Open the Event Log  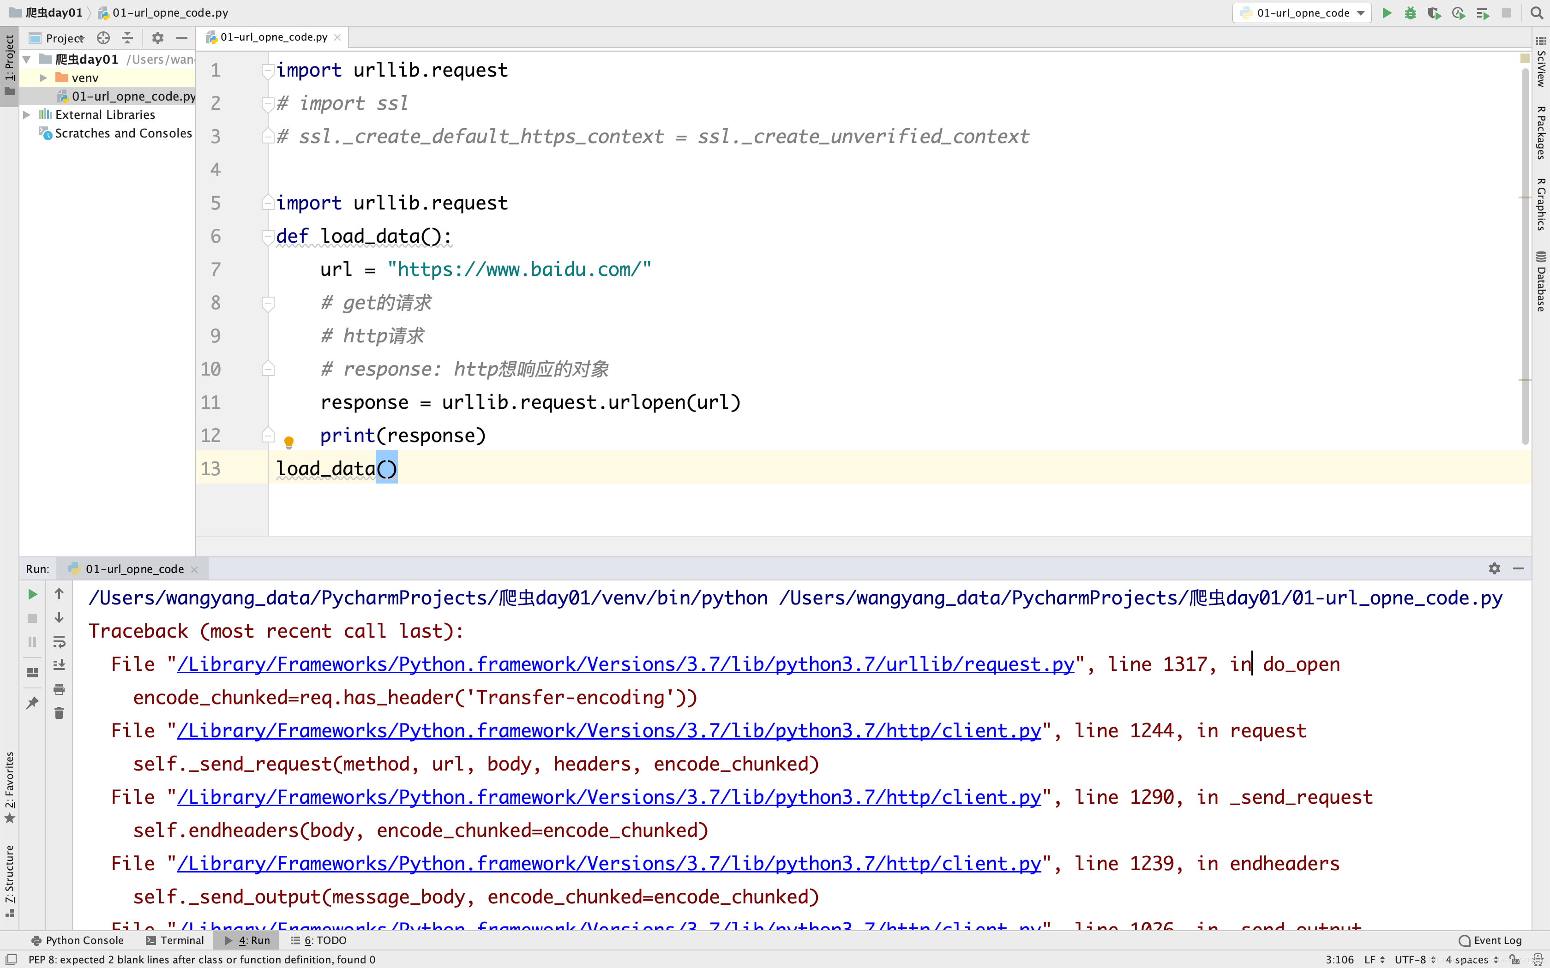click(x=1496, y=940)
